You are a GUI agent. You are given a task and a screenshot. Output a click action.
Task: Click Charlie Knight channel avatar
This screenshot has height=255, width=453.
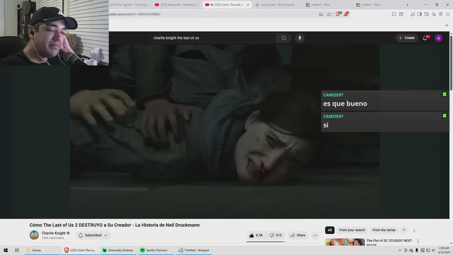tap(34, 235)
